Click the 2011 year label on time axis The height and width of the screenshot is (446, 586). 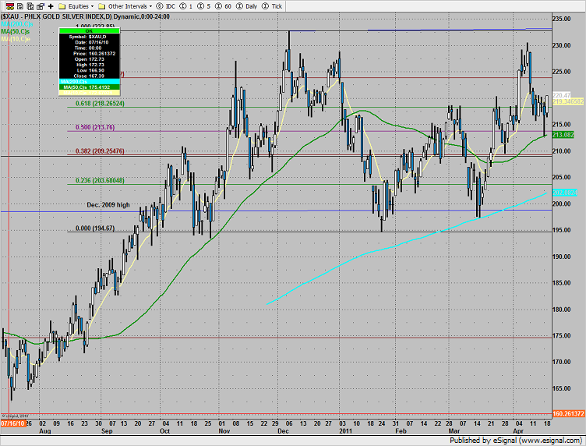[346, 431]
